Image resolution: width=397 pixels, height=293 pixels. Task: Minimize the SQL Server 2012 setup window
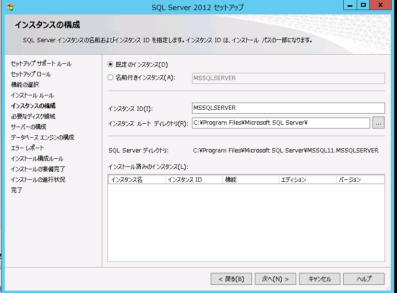pos(350,5)
